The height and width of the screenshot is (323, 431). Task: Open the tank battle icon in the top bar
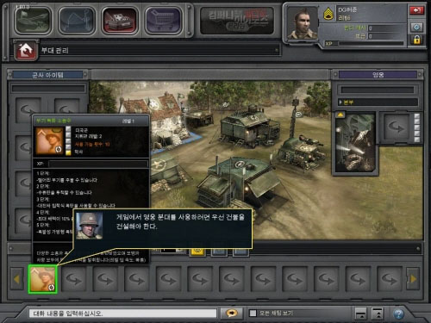pyautogui.click(x=33, y=21)
